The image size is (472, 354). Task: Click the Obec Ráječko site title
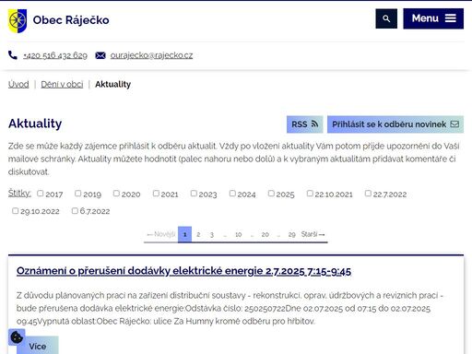(x=71, y=20)
